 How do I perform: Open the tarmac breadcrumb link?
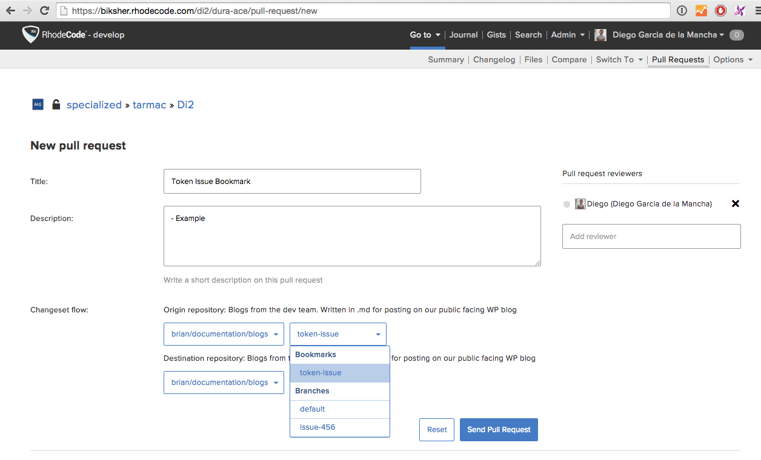click(x=149, y=105)
